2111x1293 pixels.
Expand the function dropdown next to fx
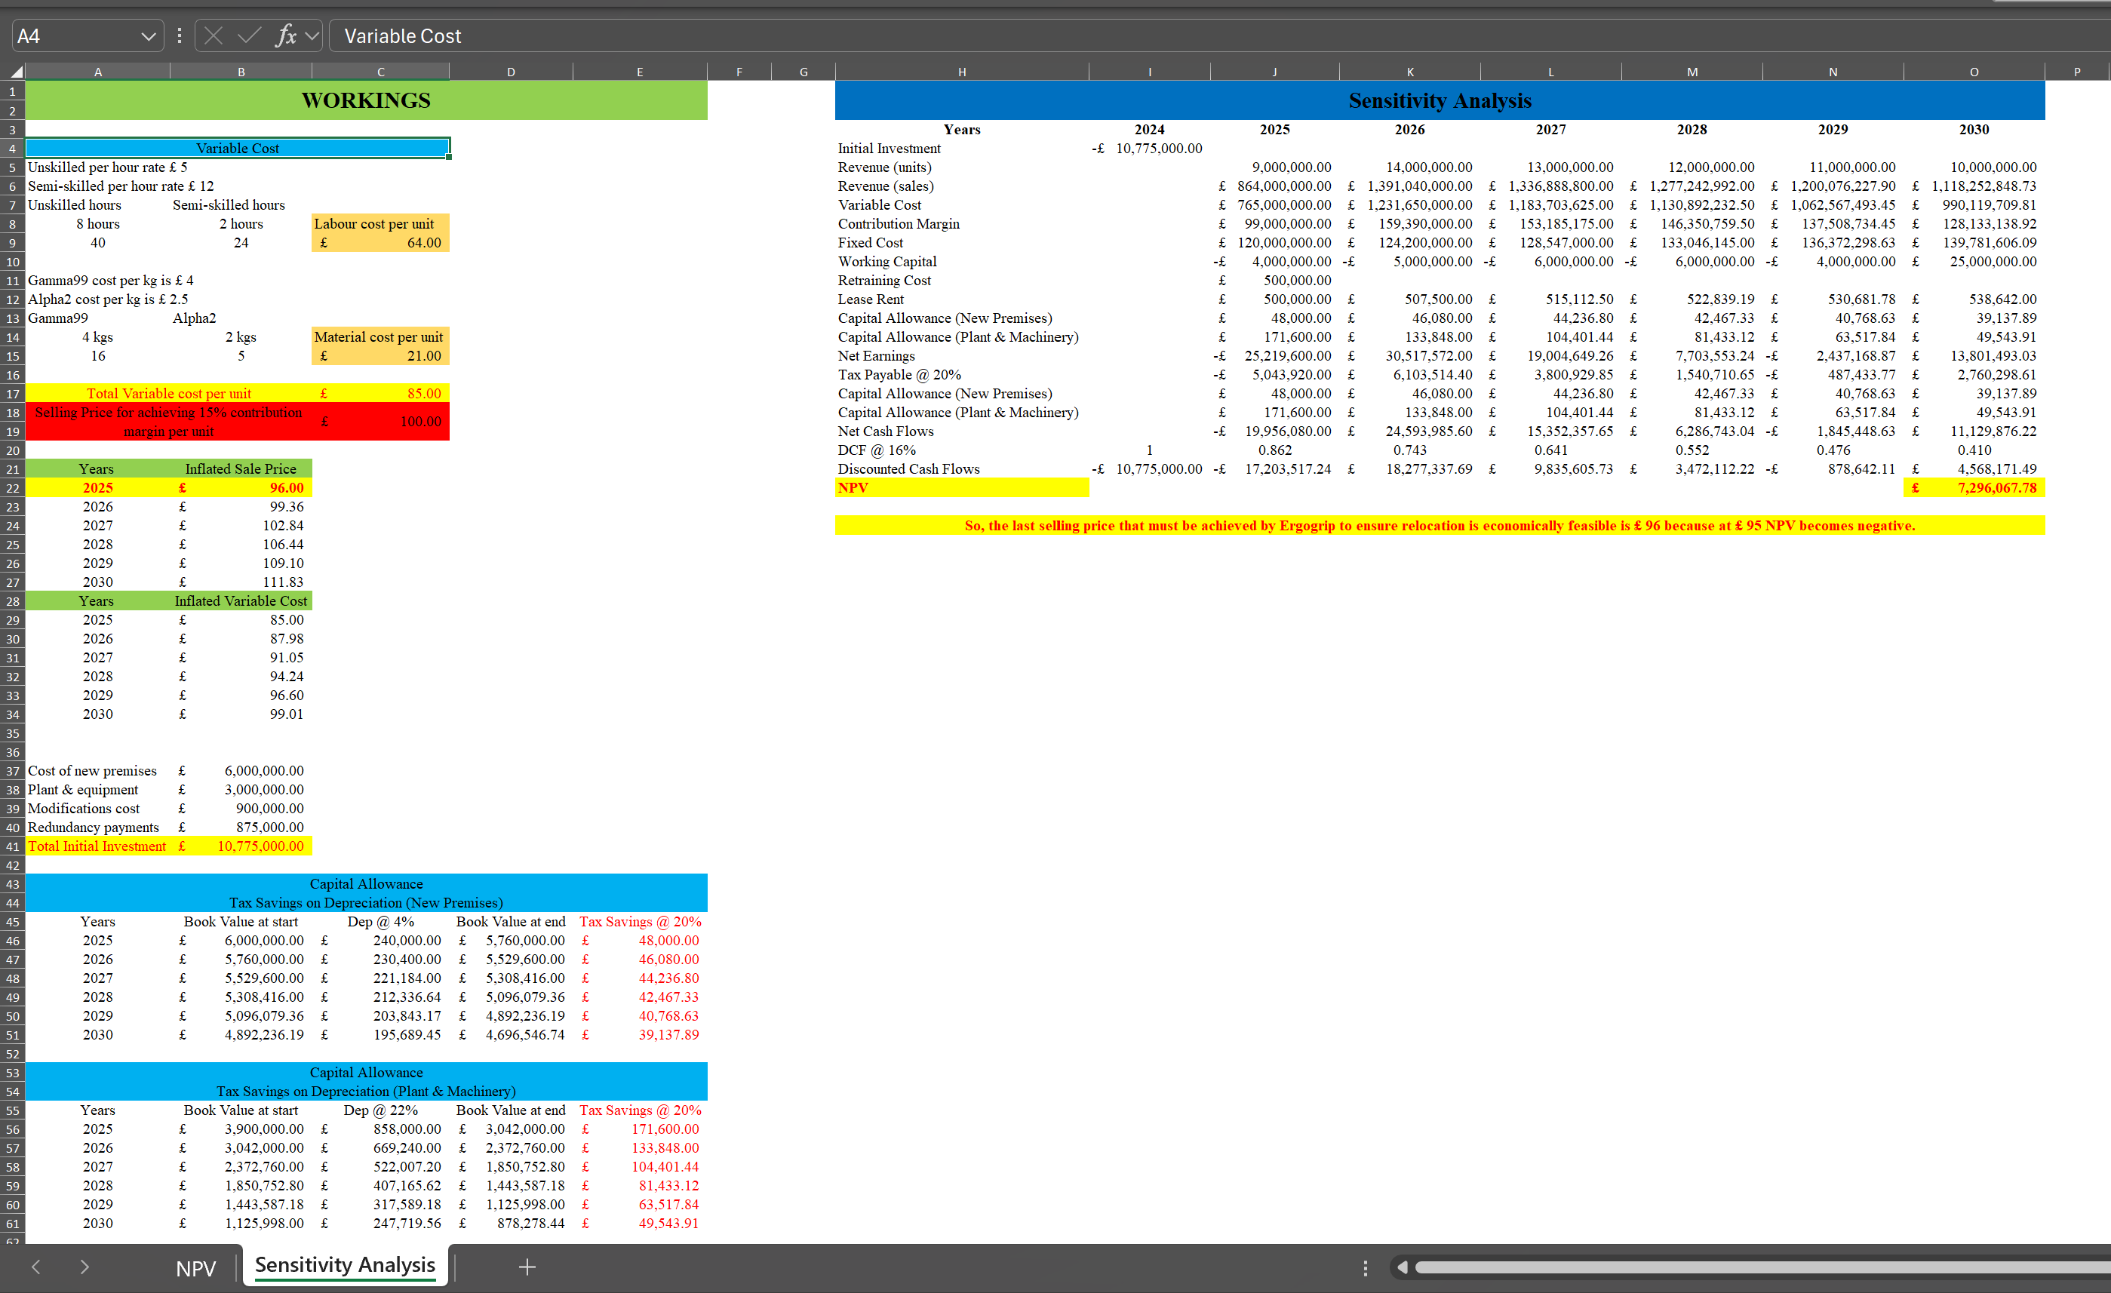pyautogui.click(x=312, y=36)
